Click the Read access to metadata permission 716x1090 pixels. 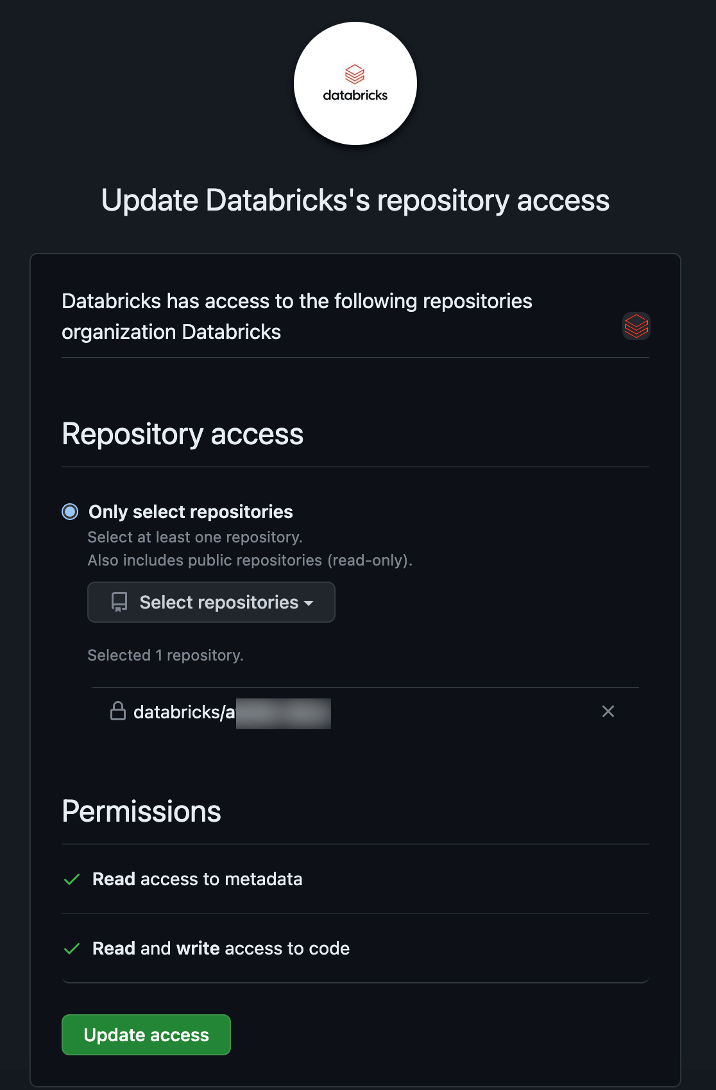197,879
